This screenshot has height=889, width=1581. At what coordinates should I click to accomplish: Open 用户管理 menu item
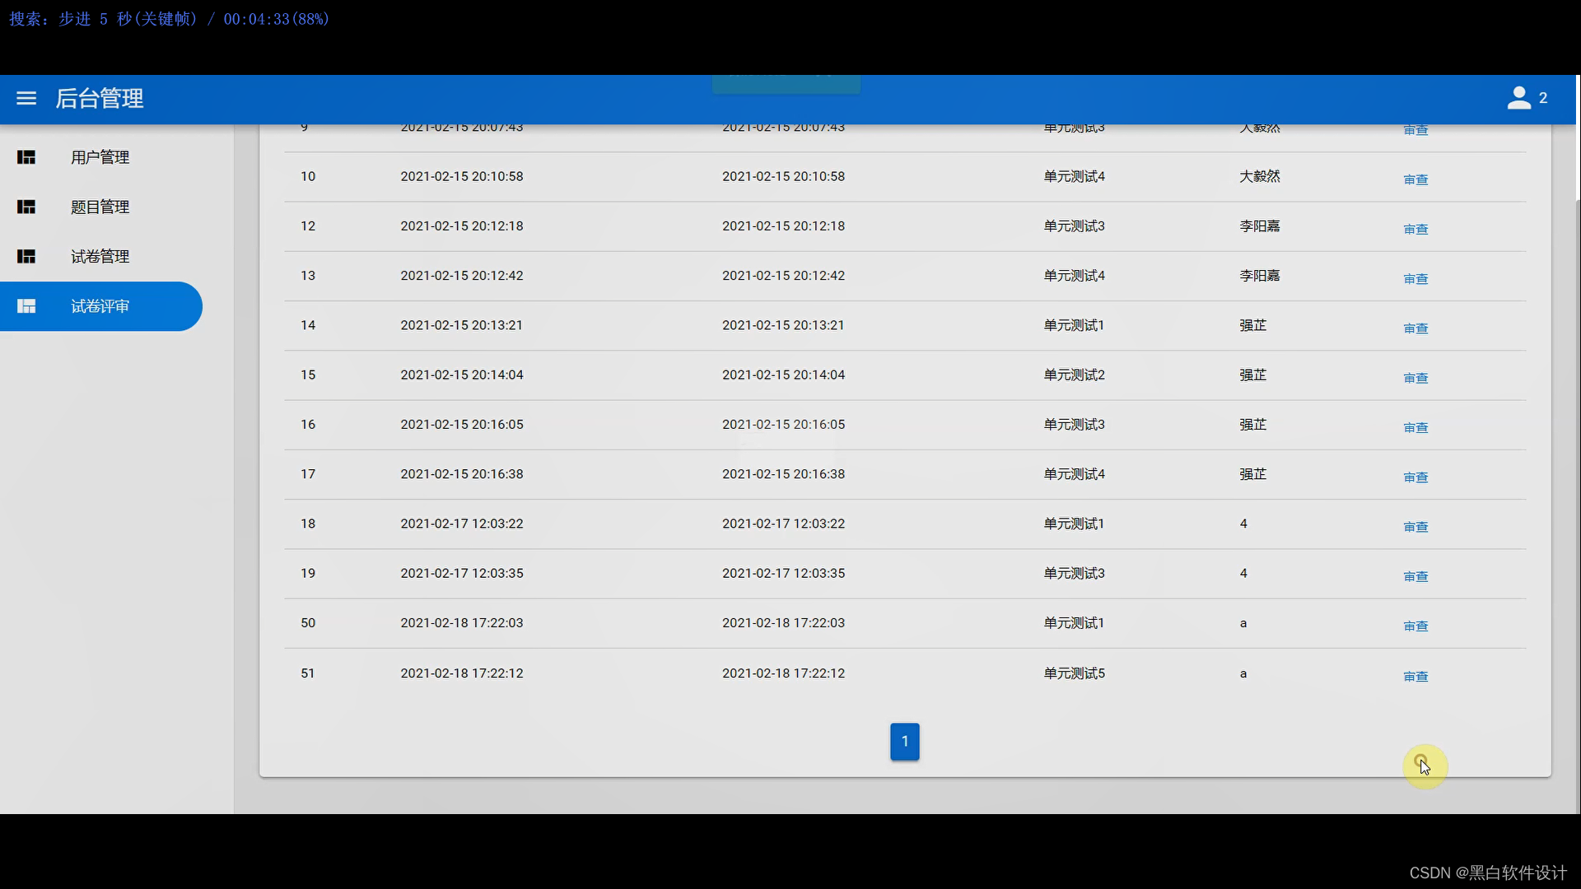pyautogui.click(x=100, y=157)
